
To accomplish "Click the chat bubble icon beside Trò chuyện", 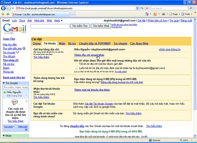I will click(x=17, y=52).
